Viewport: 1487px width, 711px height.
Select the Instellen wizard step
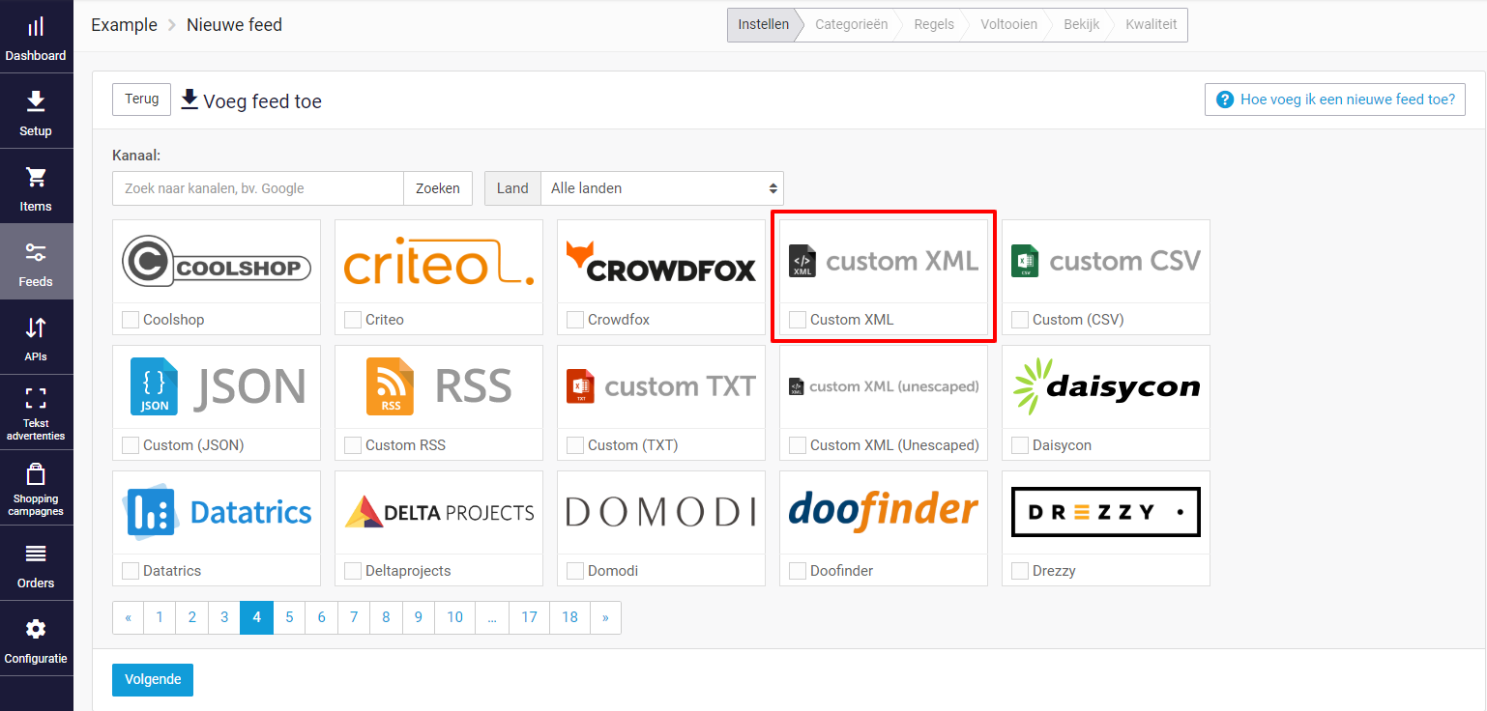tap(763, 25)
